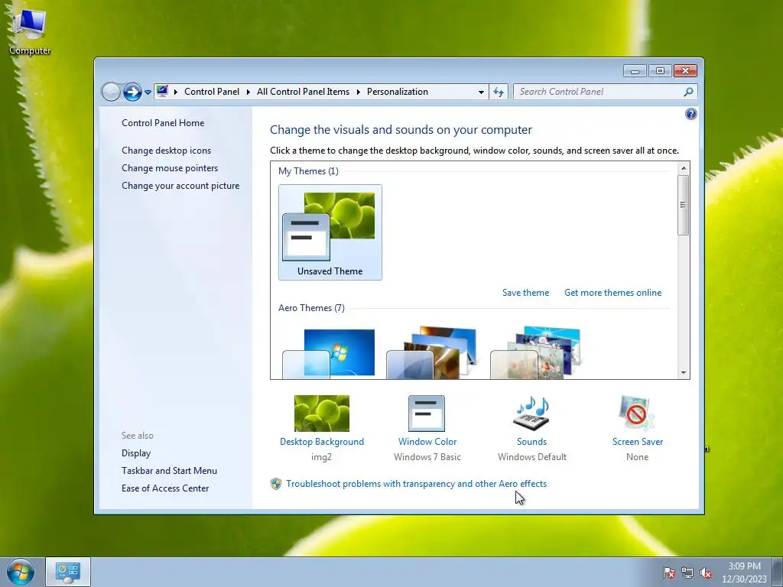The width and height of the screenshot is (783, 587).
Task: Click the Screen Saver text link
Action: (x=638, y=442)
